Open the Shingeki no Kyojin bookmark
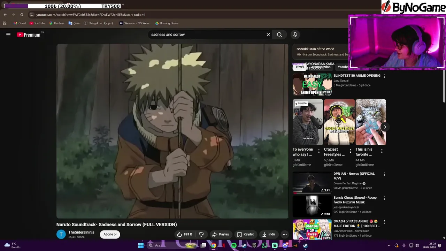Image resolution: width=446 pixels, height=251 pixels. (99, 23)
